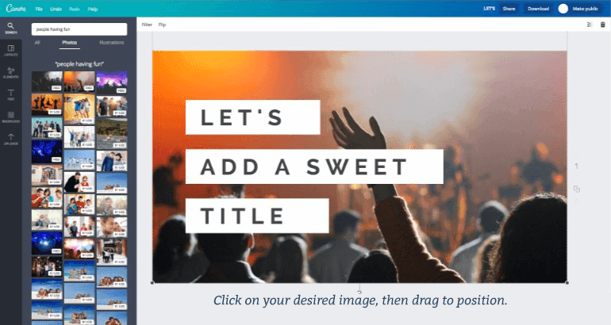611x325 pixels.
Task: Open the Layouts panel
Action: click(x=10, y=50)
